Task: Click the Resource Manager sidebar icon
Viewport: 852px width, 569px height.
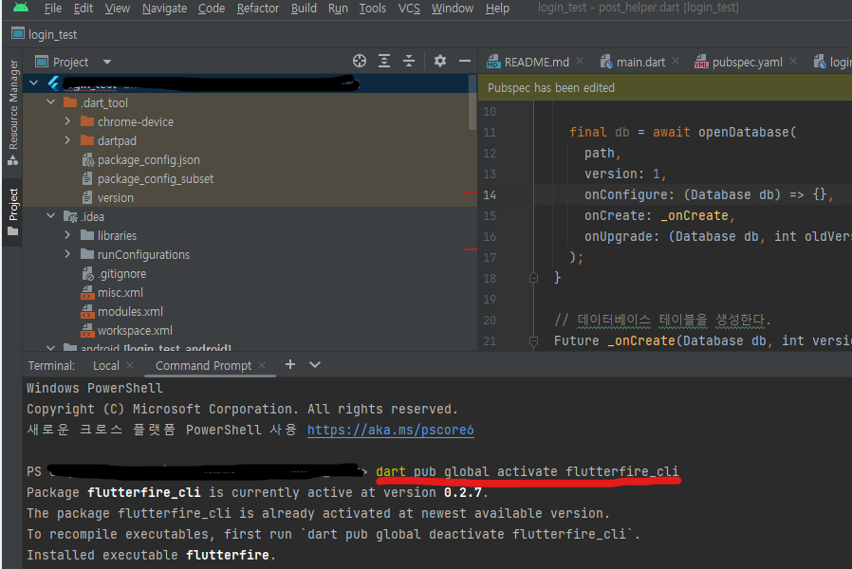Action: coord(12,160)
